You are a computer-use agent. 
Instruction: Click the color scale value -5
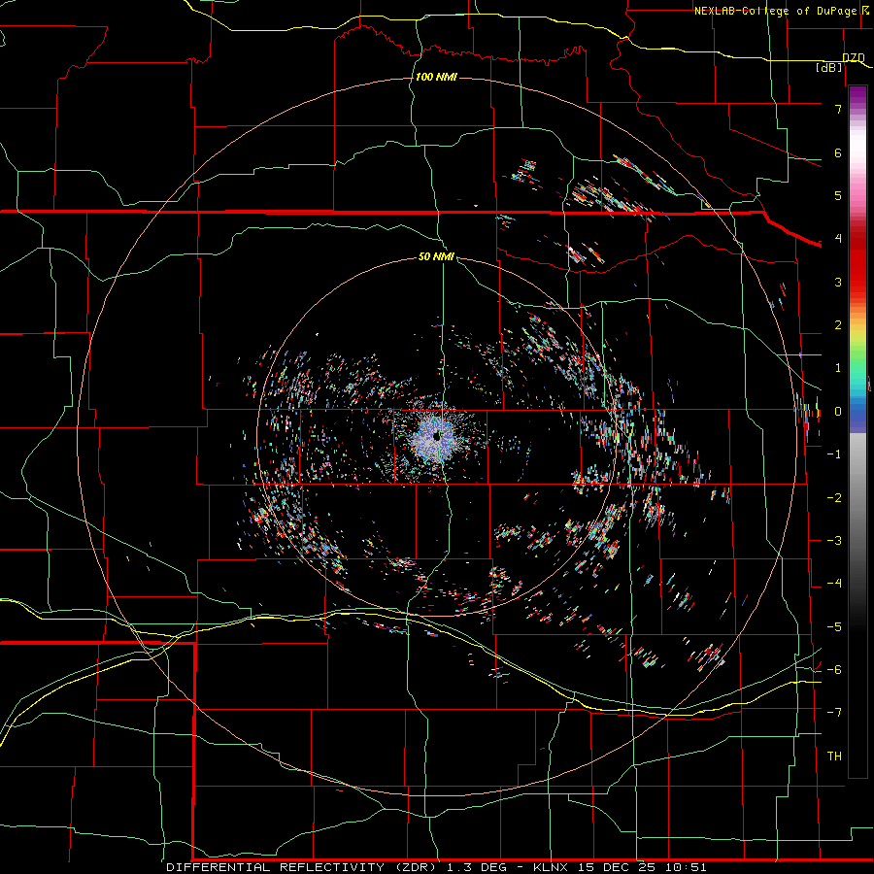[834, 627]
